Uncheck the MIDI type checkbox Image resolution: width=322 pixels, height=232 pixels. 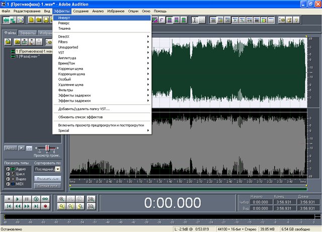point(7,185)
